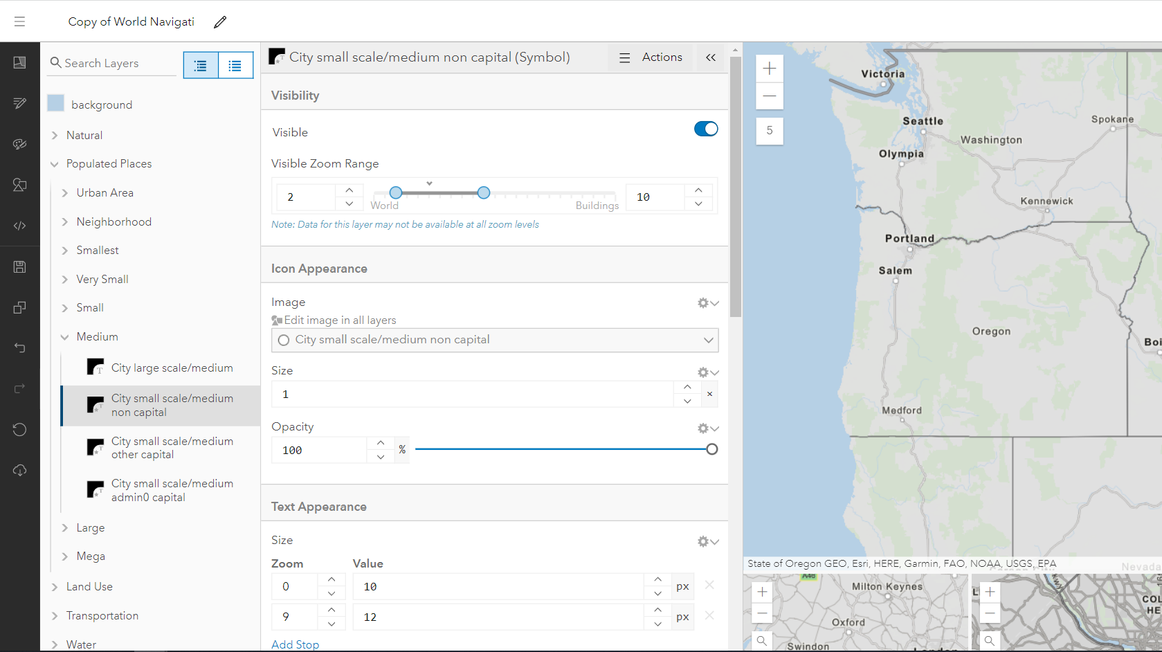This screenshot has height=652, width=1162.
Task: Open the code JSON editor from the sidebar
Action: coord(19,226)
